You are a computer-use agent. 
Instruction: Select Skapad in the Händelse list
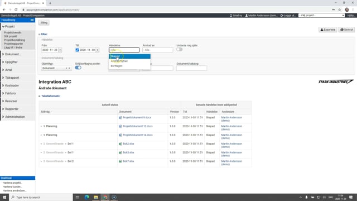pyautogui.click(x=129, y=56)
